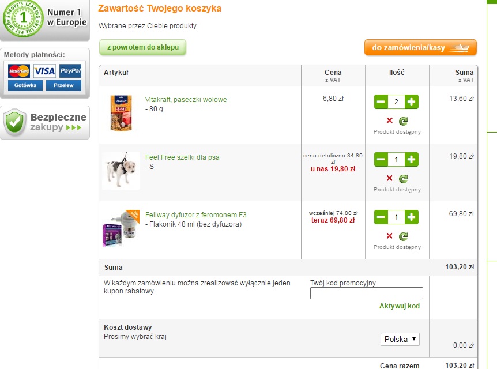Open Feliway dyfuzor z feromonem F3 link
The image size is (497, 369).
[x=195, y=215]
